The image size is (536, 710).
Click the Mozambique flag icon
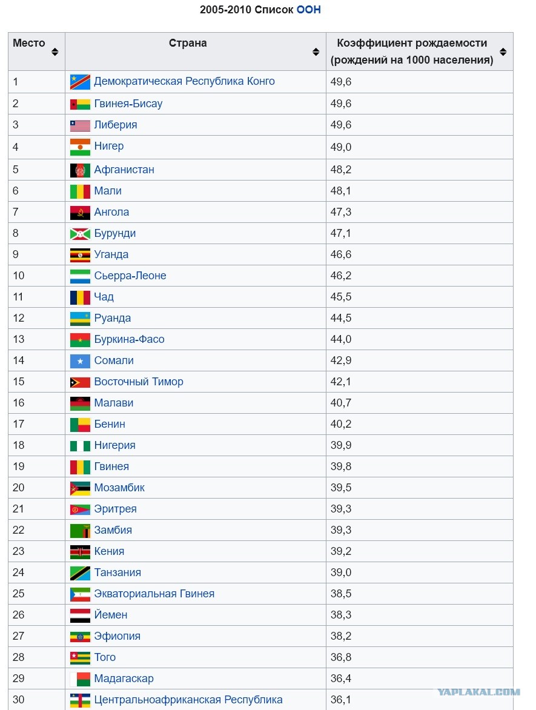point(80,488)
